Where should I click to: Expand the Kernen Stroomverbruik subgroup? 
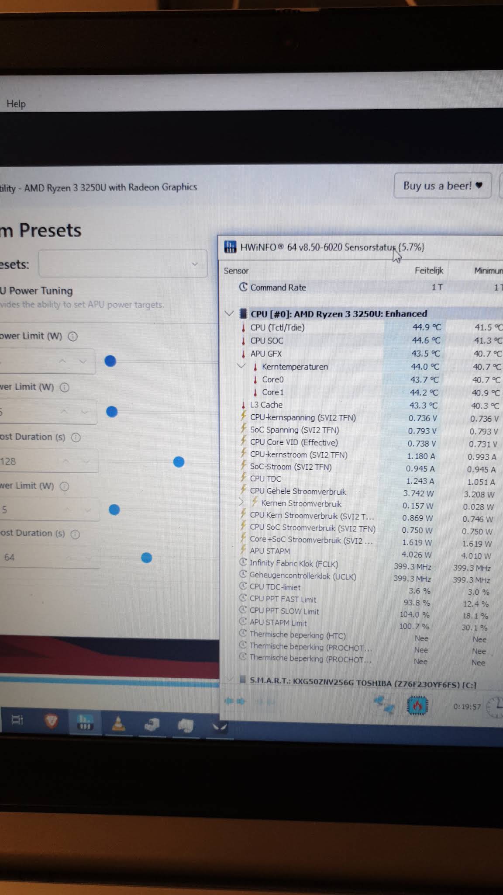click(241, 503)
